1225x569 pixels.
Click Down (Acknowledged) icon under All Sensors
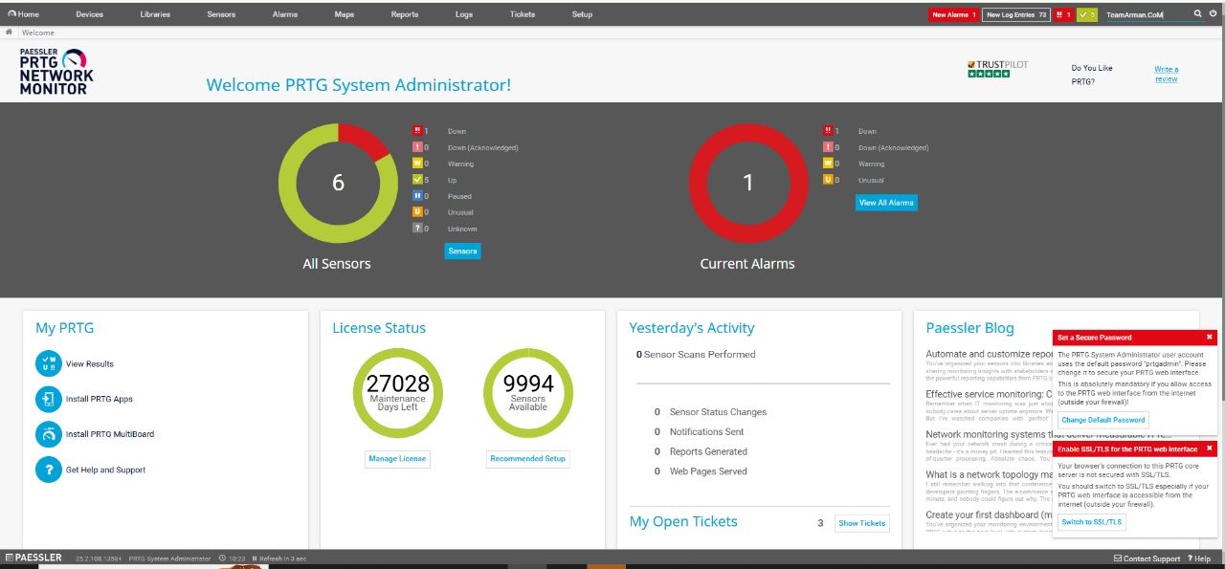[417, 147]
